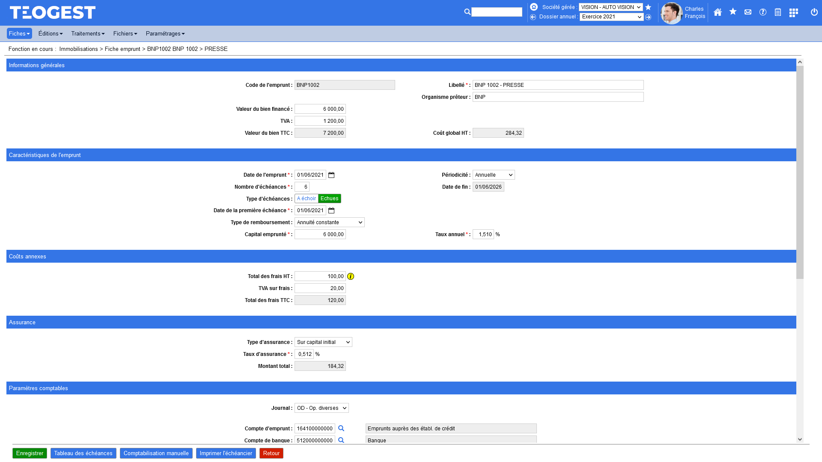Click search magnifier next to Compte d'emprunt
This screenshot has height=462, width=822.
click(x=341, y=428)
